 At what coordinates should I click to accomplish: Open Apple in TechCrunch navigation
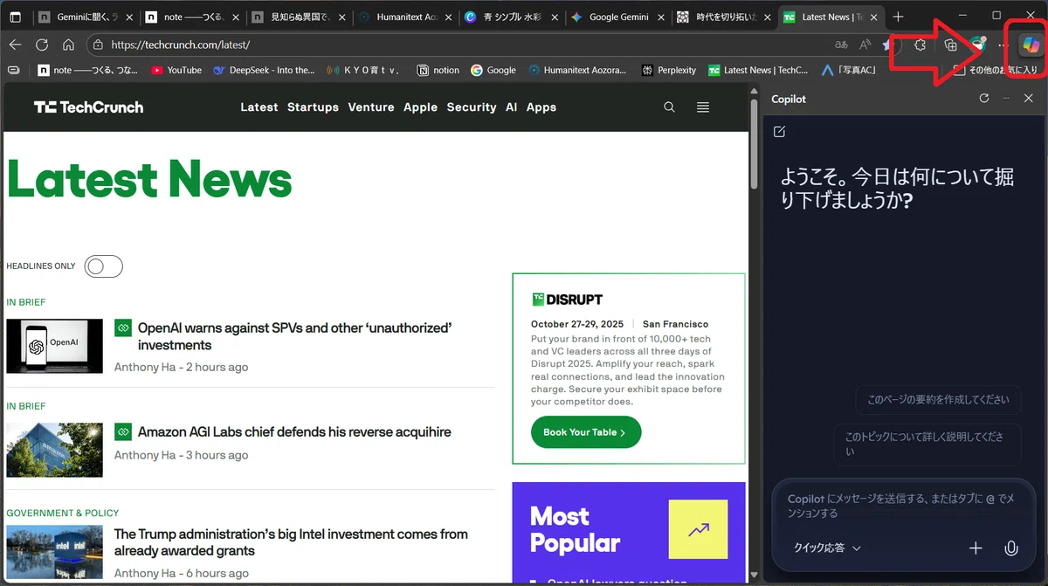tap(420, 107)
